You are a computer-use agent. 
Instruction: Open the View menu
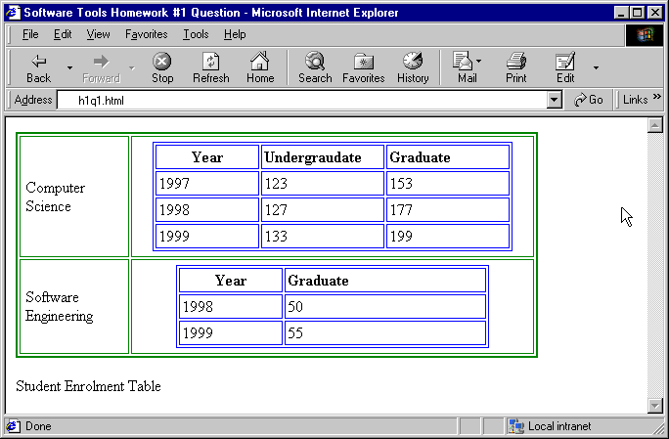[x=98, y=34]
